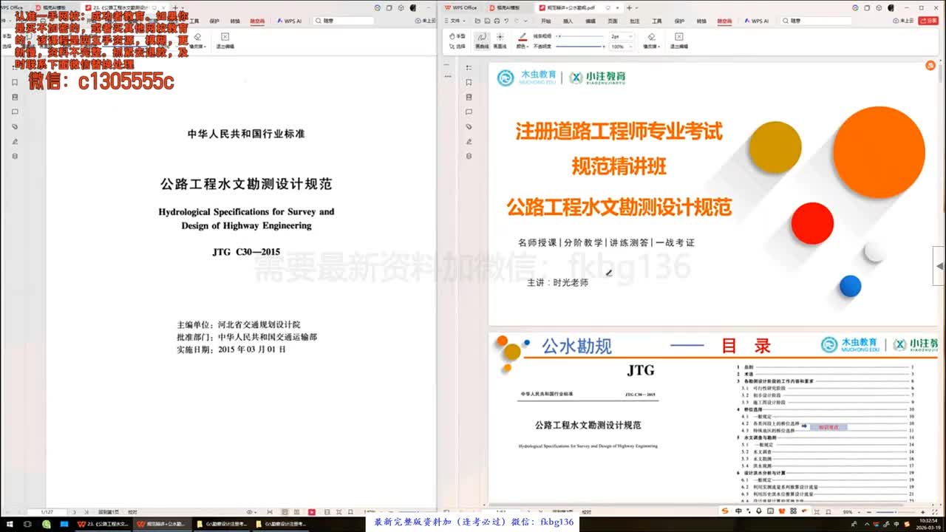Click the orange badge icon at page corner
Viewport: 946px width, 532px height.
coord(930,66)
